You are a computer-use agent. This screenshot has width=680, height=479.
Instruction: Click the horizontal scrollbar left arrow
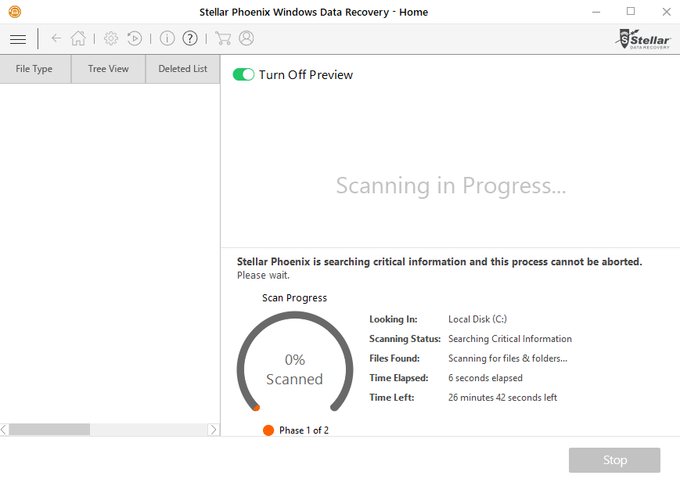(5, 430)
